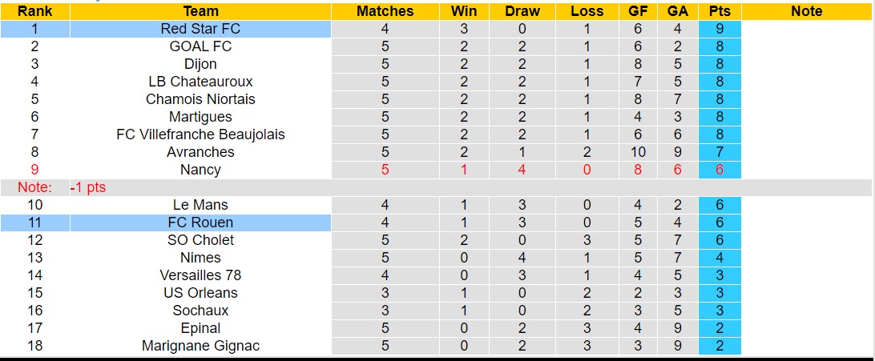Click the Sochaux team name

[200, 311]
